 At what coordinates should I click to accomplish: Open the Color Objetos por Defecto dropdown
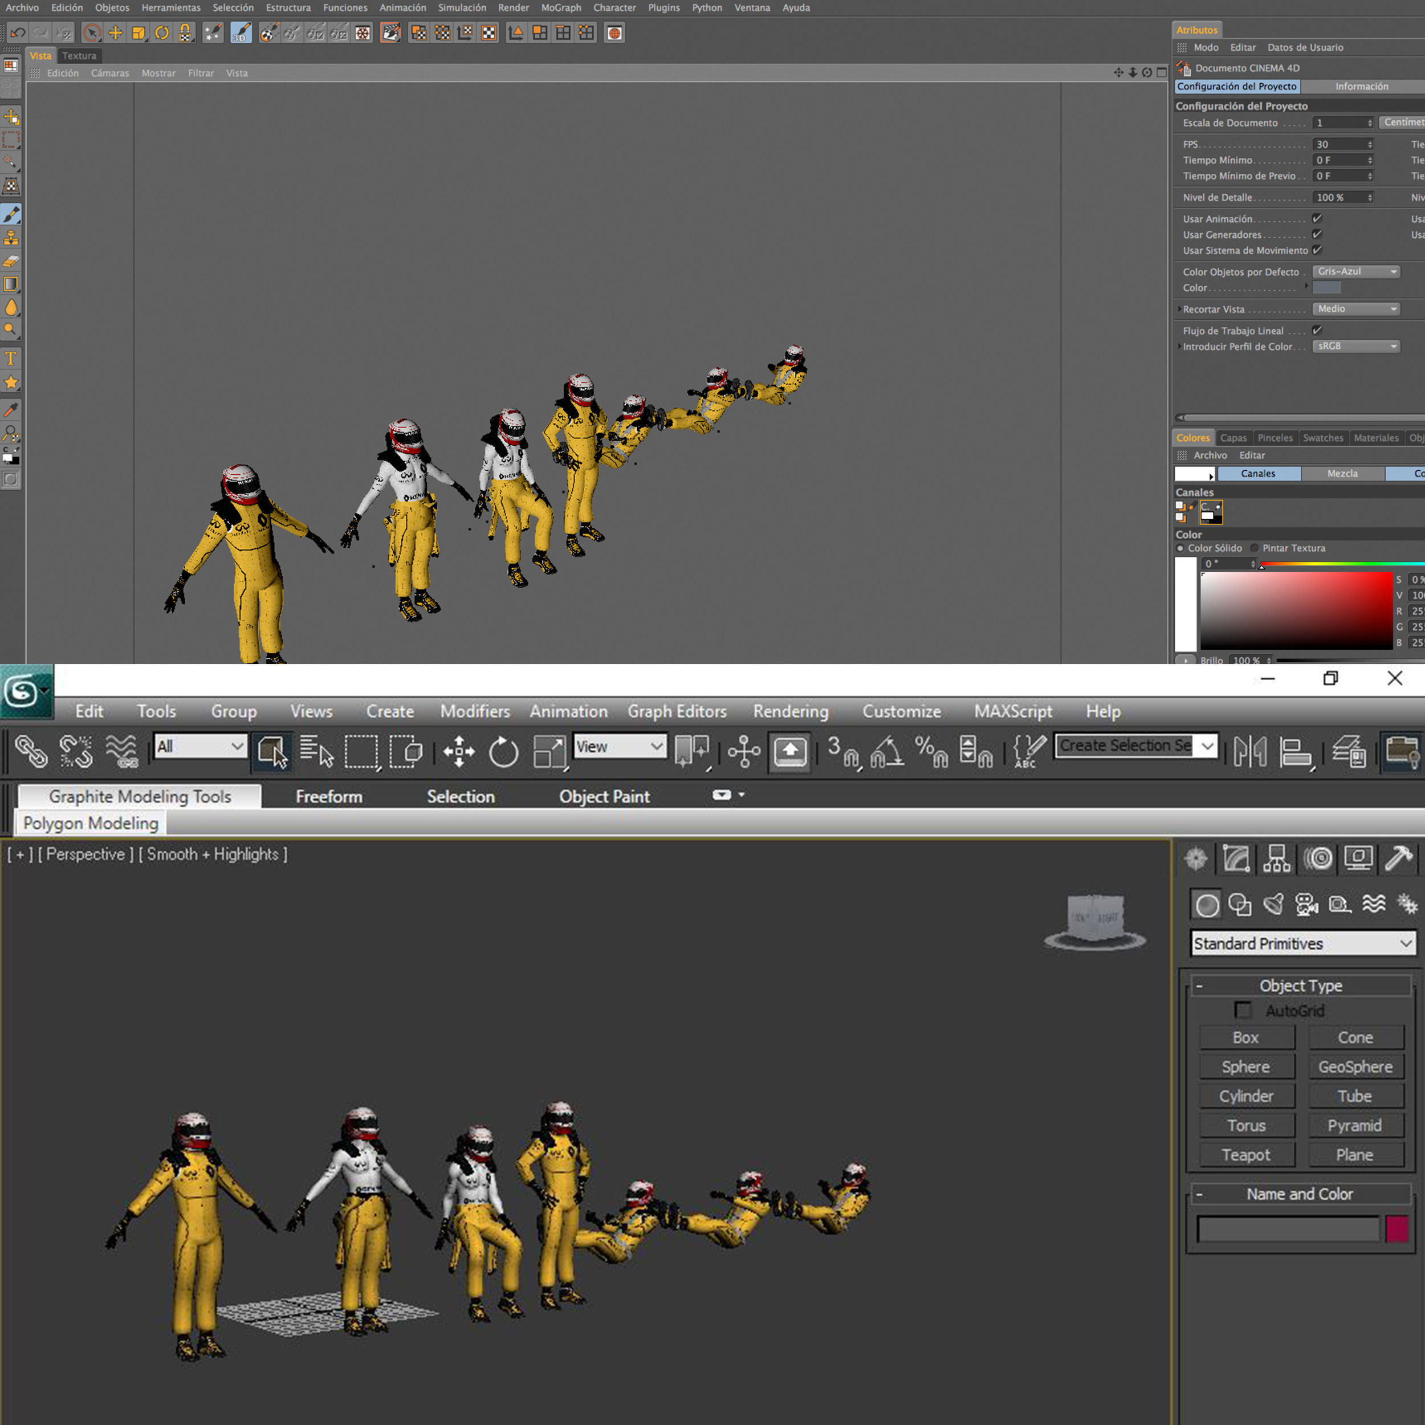coord(1355,271)
